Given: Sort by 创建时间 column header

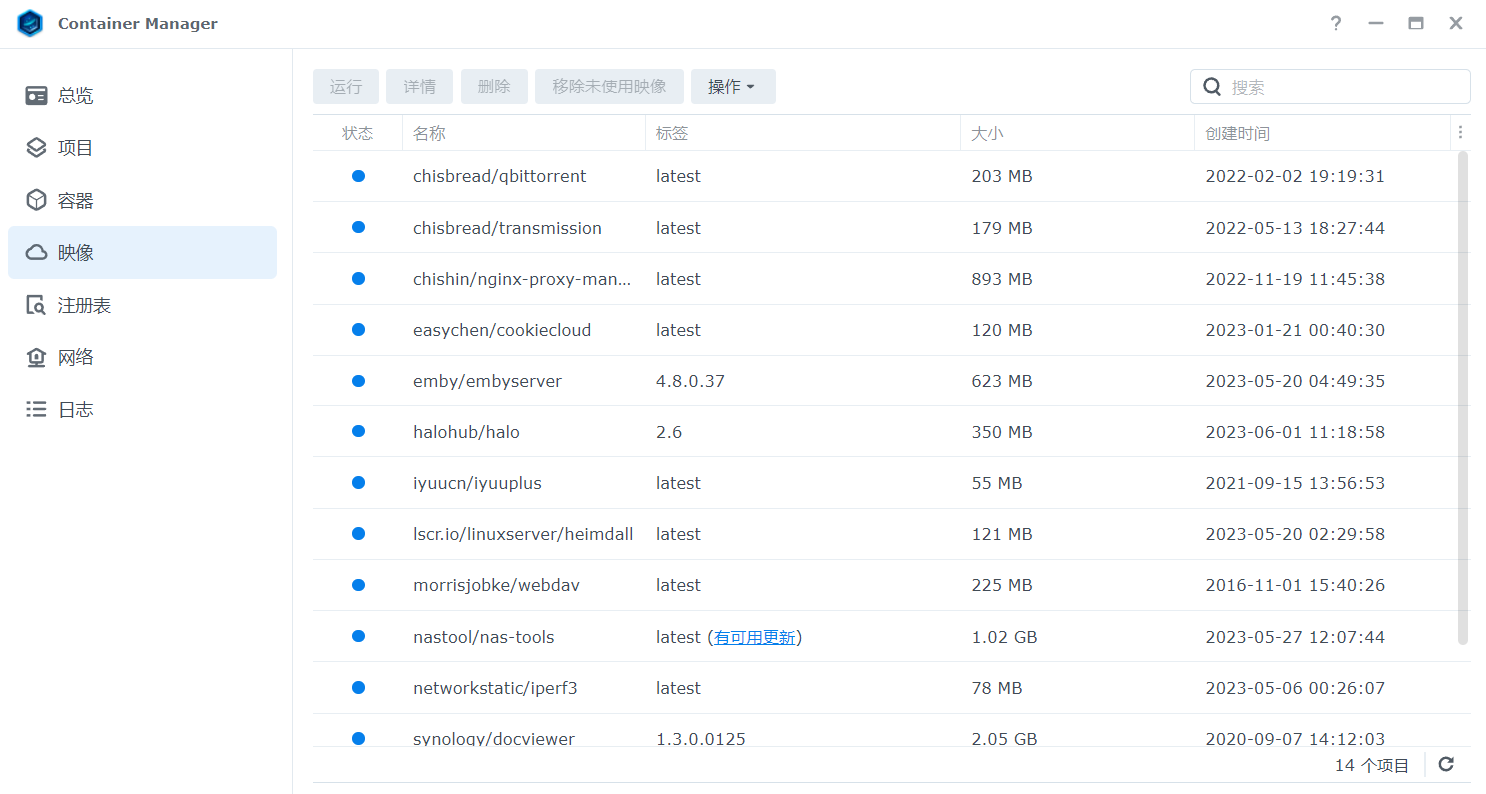Looking at the screenshot, I should point(1322,133).
